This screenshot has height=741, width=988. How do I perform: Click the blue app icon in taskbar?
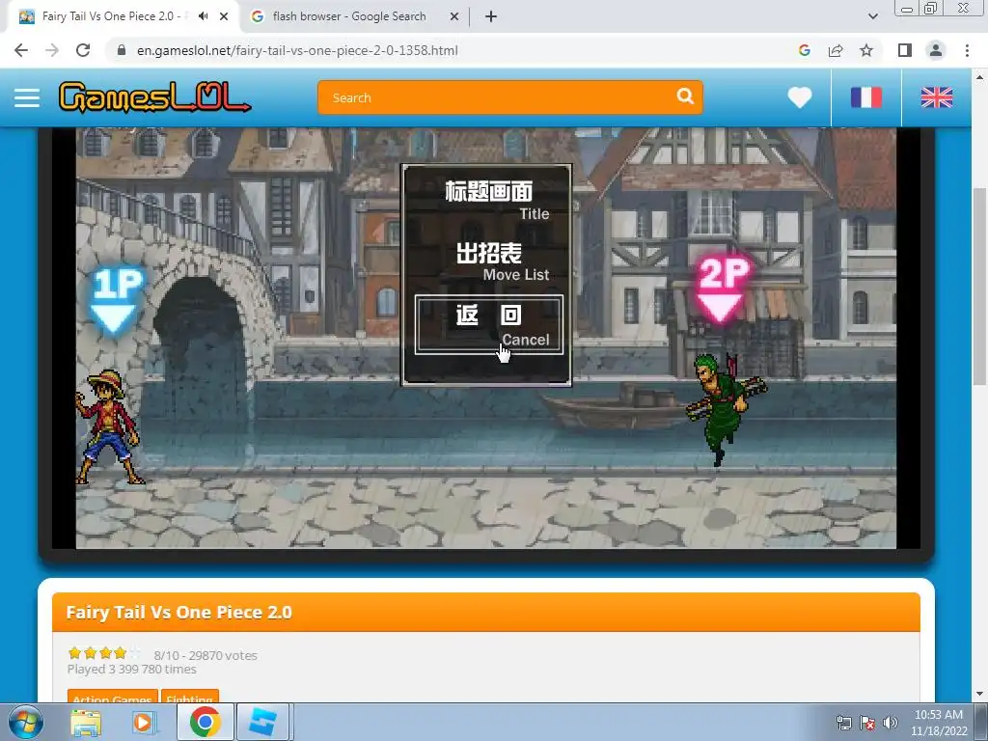coord(262,722)
